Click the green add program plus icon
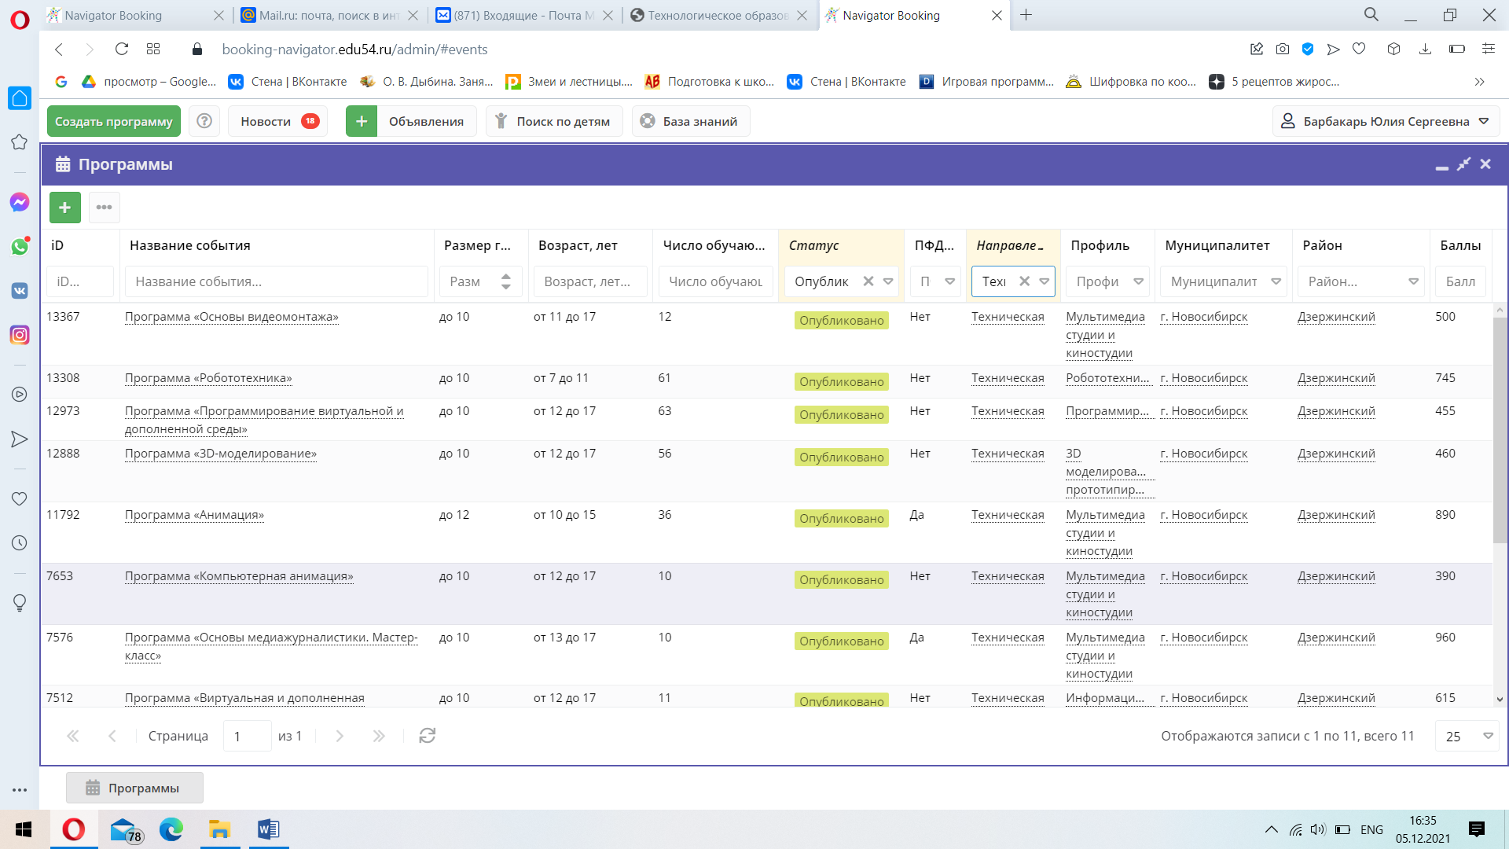Screen dimensions: 1509x849 tap(64, 208)
